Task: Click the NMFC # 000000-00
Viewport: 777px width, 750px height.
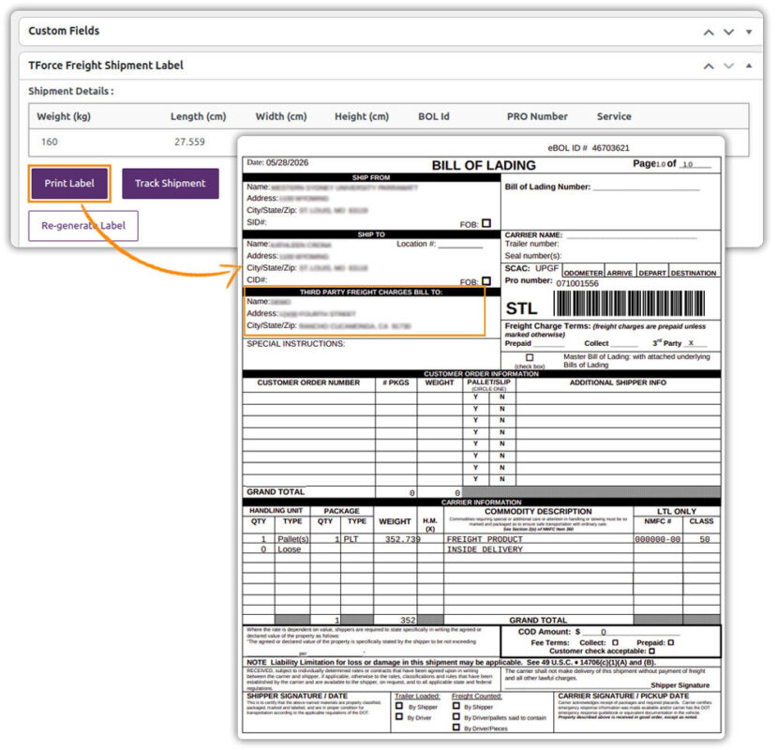Action: pos(658,539)
